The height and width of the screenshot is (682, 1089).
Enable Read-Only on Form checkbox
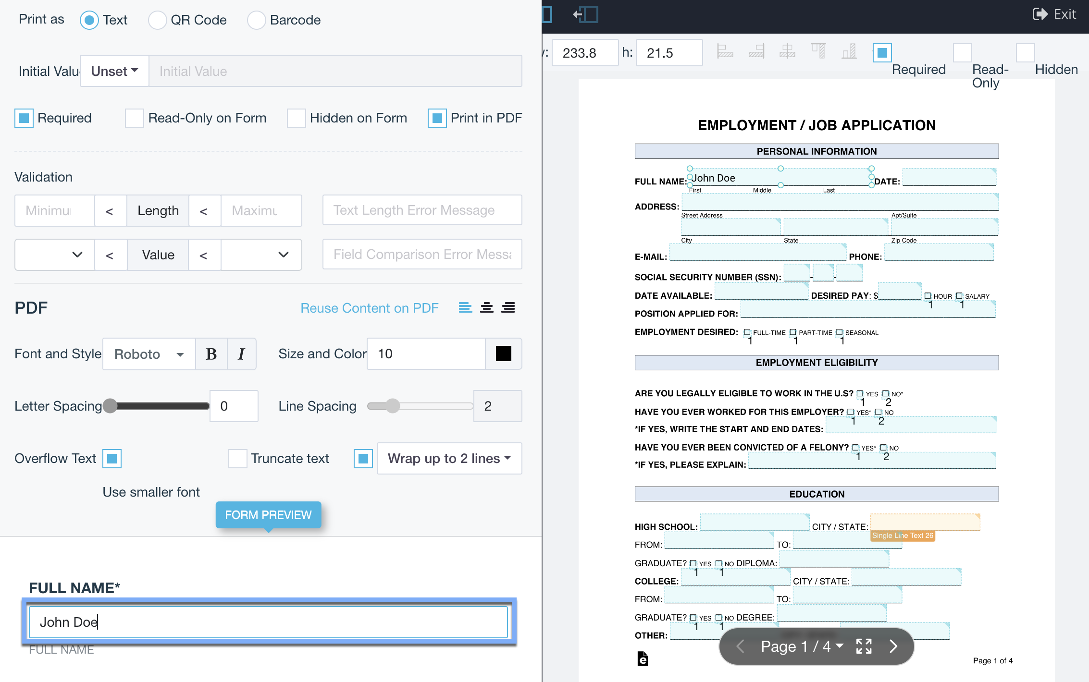(x=135, y=118)
